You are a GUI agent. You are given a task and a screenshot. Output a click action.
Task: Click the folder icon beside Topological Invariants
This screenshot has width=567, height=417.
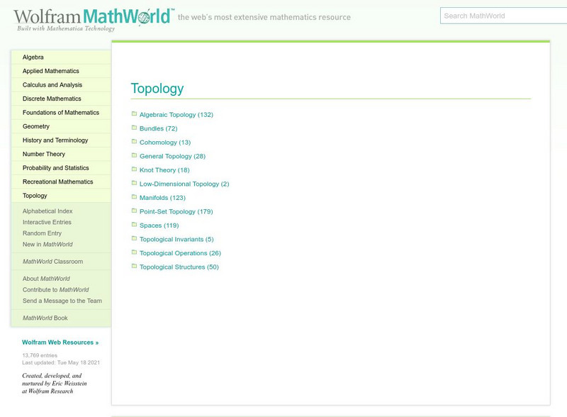point(134,238)
